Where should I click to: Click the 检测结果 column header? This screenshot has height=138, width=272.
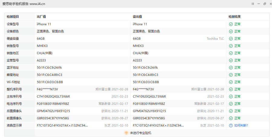click(x=235, y=17)
